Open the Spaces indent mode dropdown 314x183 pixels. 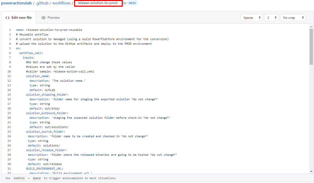point(251,17)
